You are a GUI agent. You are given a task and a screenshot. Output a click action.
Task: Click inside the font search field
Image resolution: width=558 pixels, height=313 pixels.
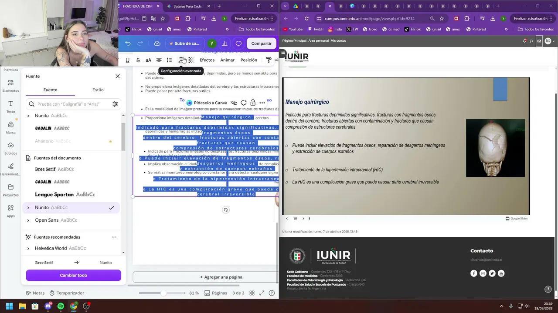(x=73, y=104)
